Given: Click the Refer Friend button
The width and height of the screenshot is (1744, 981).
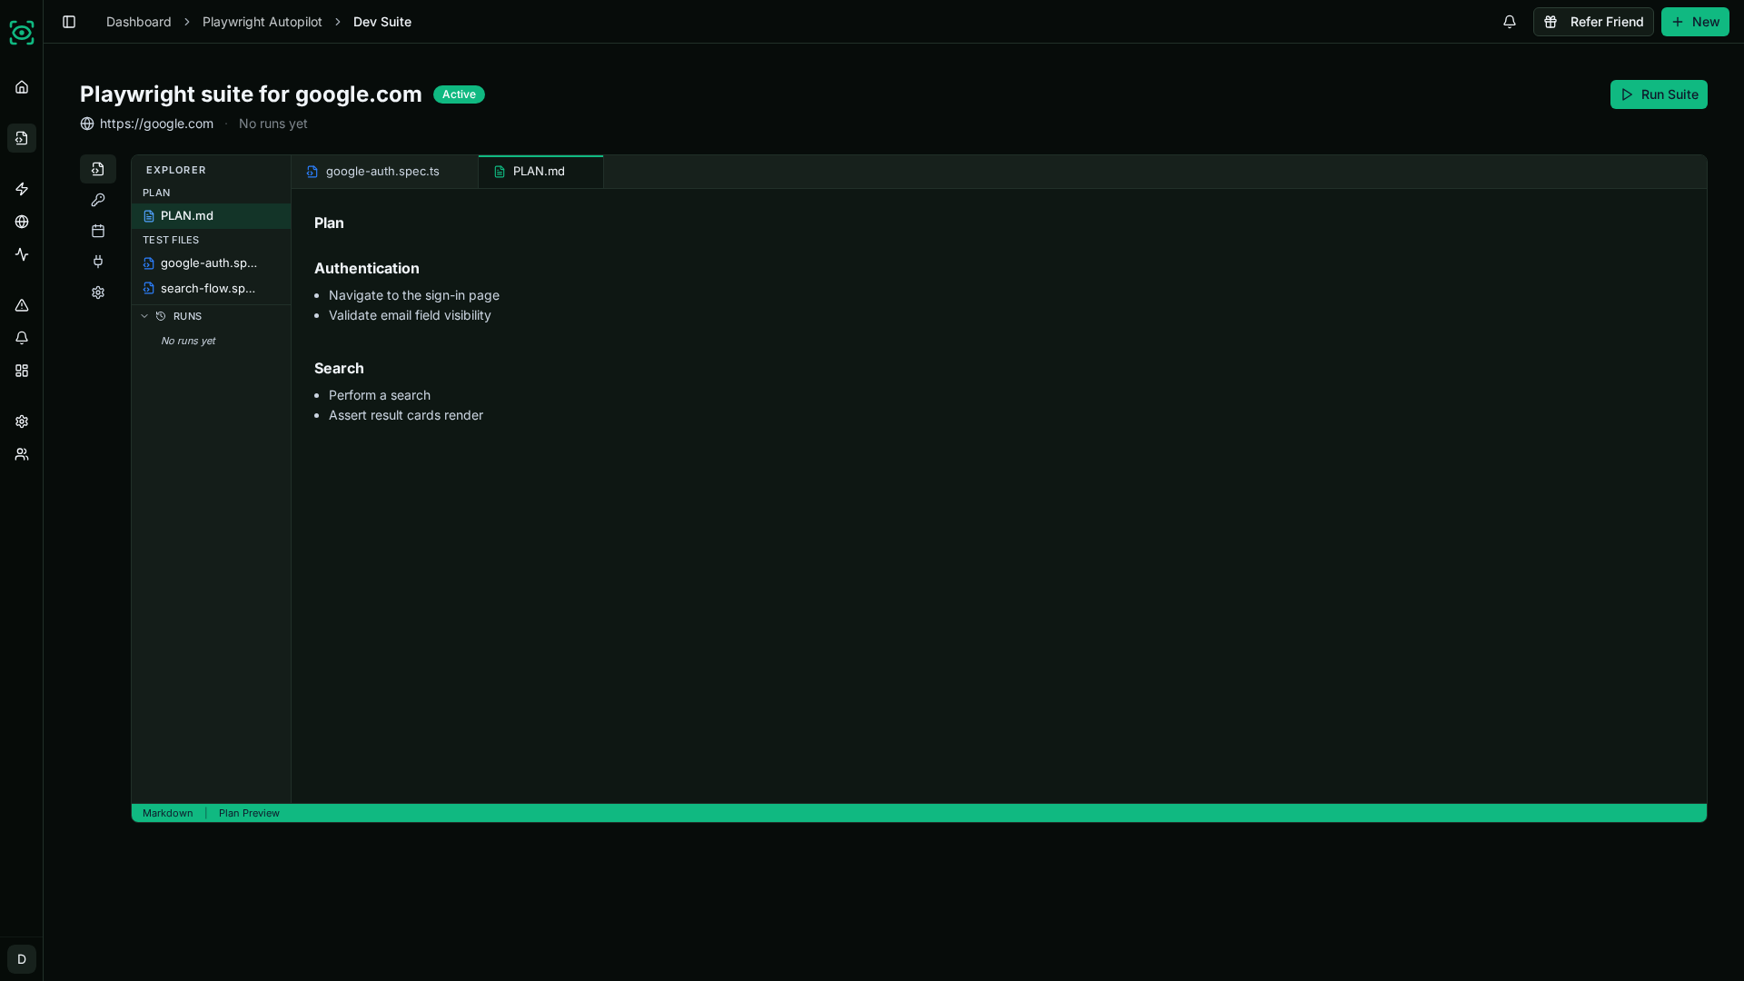Looking at the screenshot, I should click(x=1593, y=22).
